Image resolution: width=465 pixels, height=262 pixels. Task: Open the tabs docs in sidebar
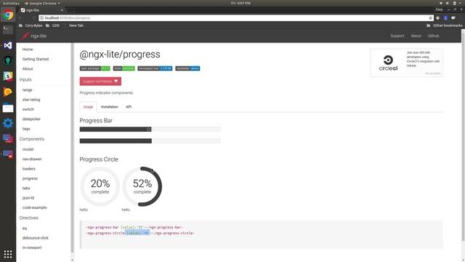tap(26, 188)
